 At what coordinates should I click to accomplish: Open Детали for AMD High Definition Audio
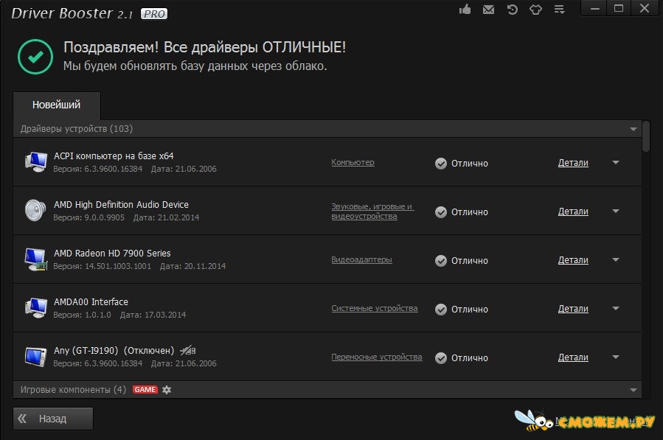click(x=573, y=212)
